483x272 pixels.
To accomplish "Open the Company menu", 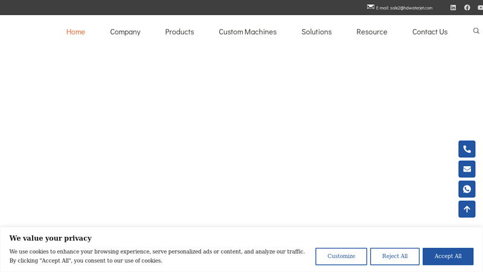I will [x=125, y=32].
